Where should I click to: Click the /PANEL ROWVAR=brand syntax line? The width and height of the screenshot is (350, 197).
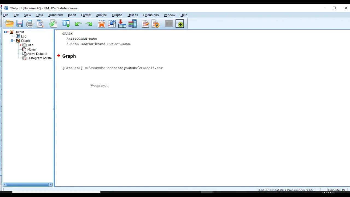(x=99, y=44)
